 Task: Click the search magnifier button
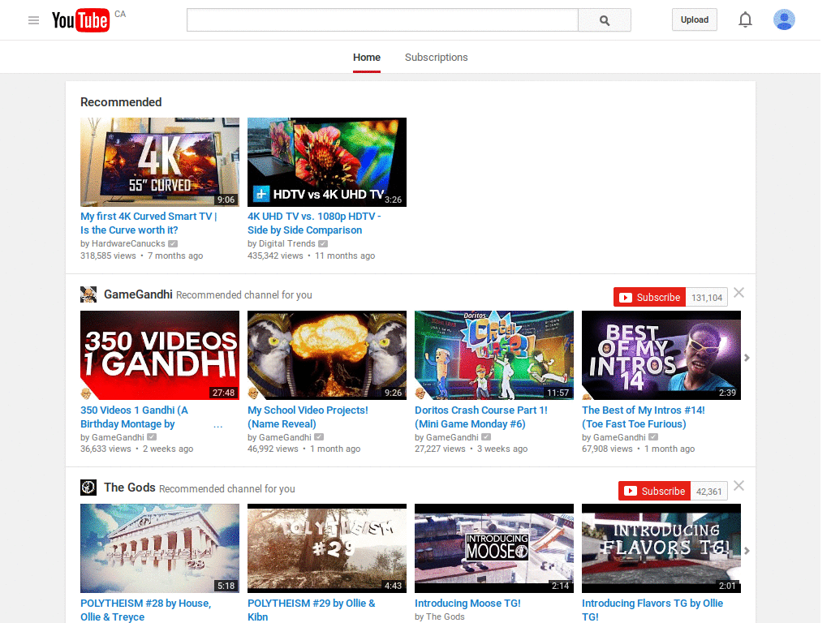(x=604, y=20)
